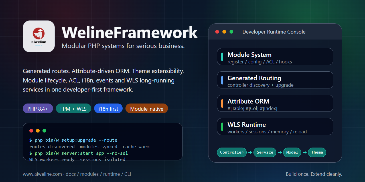This screenshot has width=365, height=182.
Task: Click the Theme pill
Action: coord(317,152)
